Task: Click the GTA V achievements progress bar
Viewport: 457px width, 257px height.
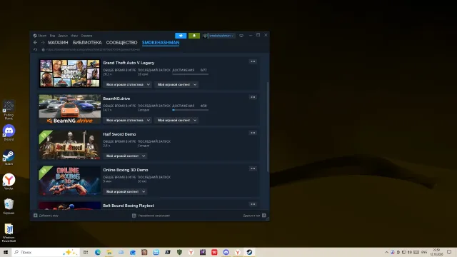Action: point(191,74)
